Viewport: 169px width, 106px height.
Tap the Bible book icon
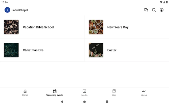point(114,91)
